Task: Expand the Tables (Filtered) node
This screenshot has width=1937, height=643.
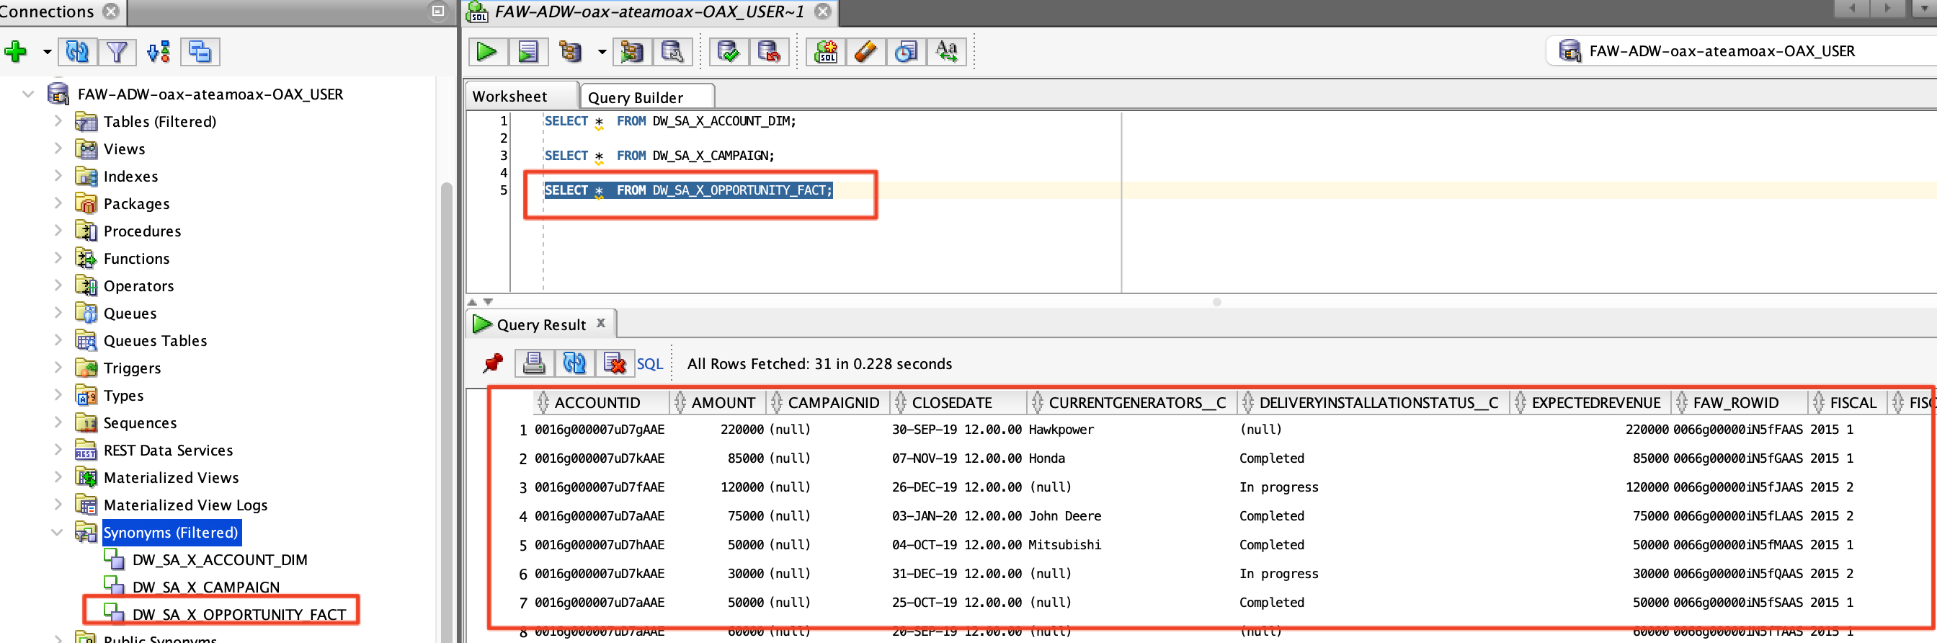Action: [58, 121]
